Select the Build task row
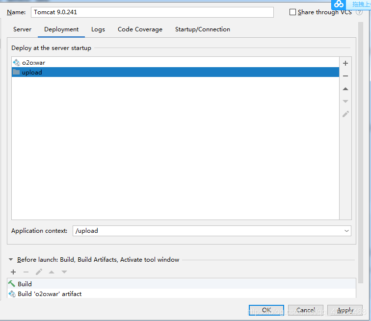This screenshot has width=371, height=321. (x=182, y=284)
